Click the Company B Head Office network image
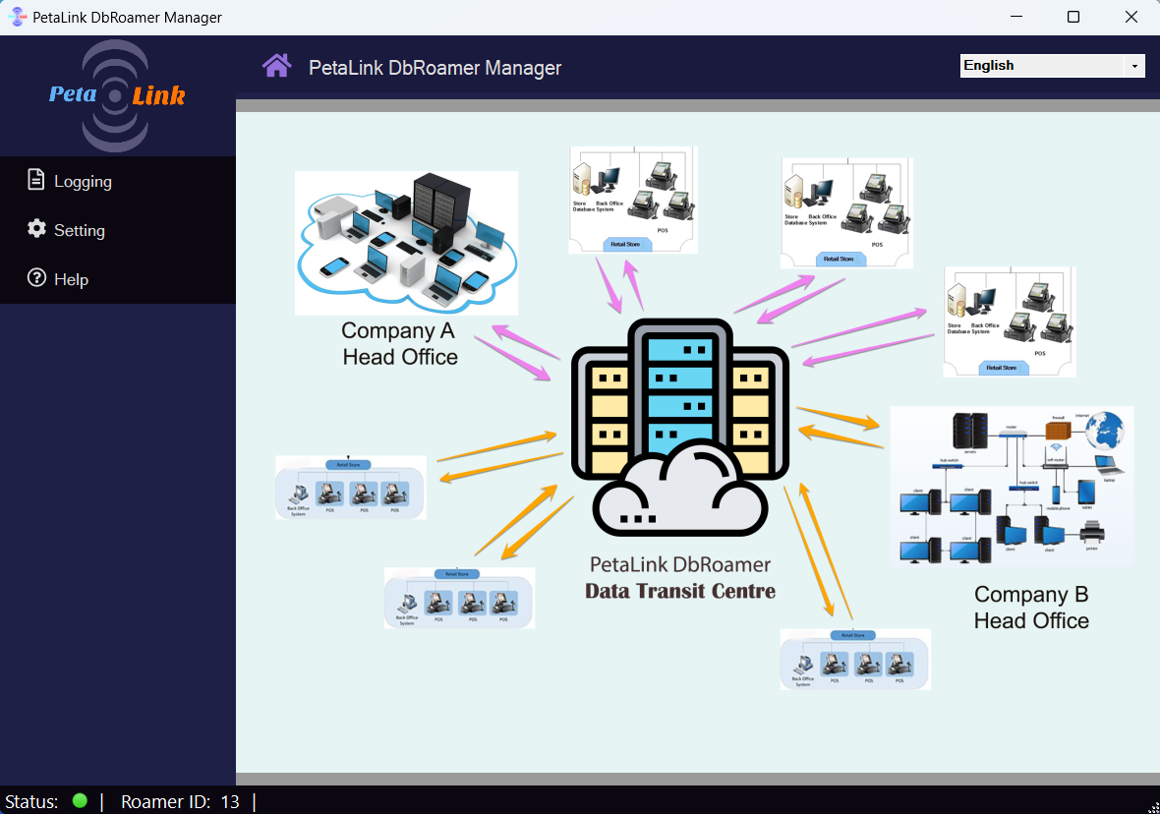Screen dimensions: 1160x814 pyautogui.click(x=1012, y=487)
